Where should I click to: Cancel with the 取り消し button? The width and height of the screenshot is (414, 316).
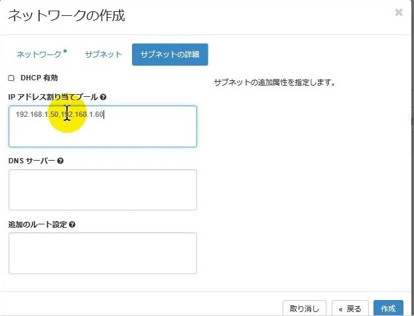(x=305, y=308)
